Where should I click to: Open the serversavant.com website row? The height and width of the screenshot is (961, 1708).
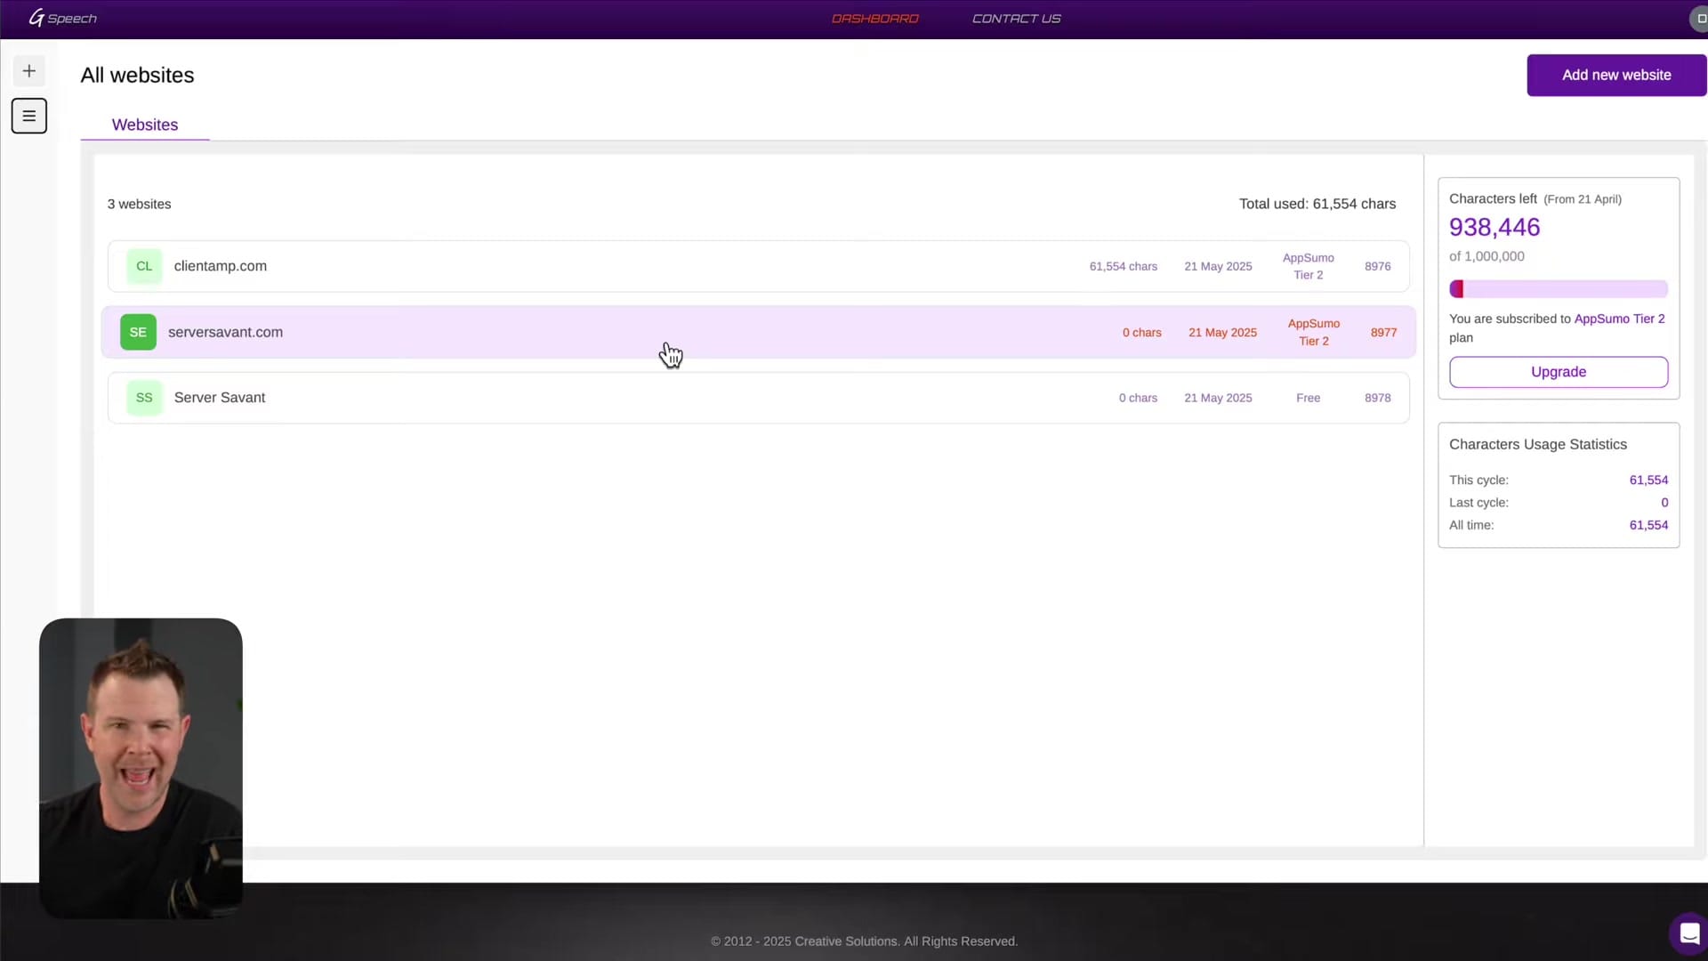(x=758, y=332)
